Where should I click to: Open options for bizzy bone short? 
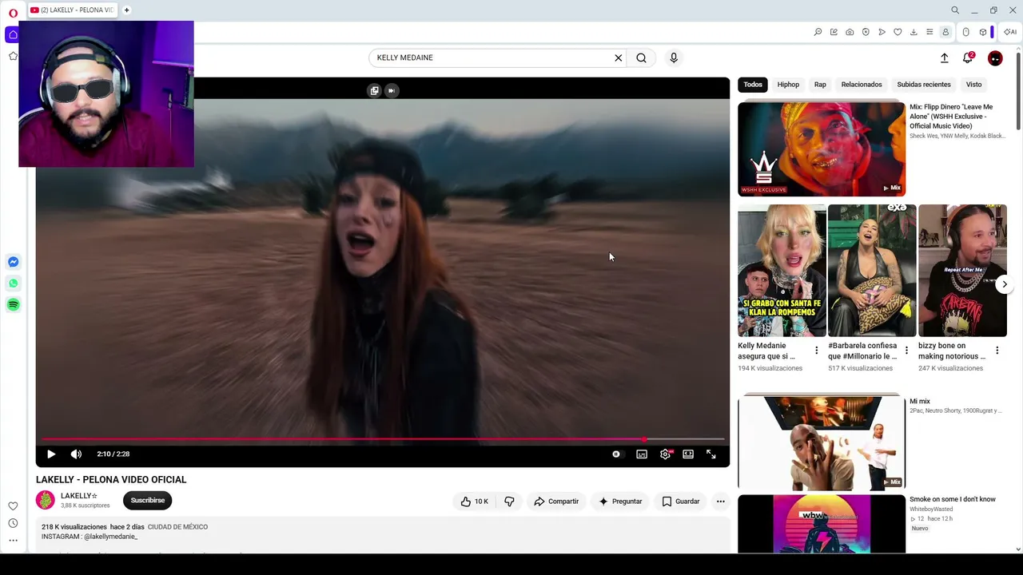coord(997,351)
